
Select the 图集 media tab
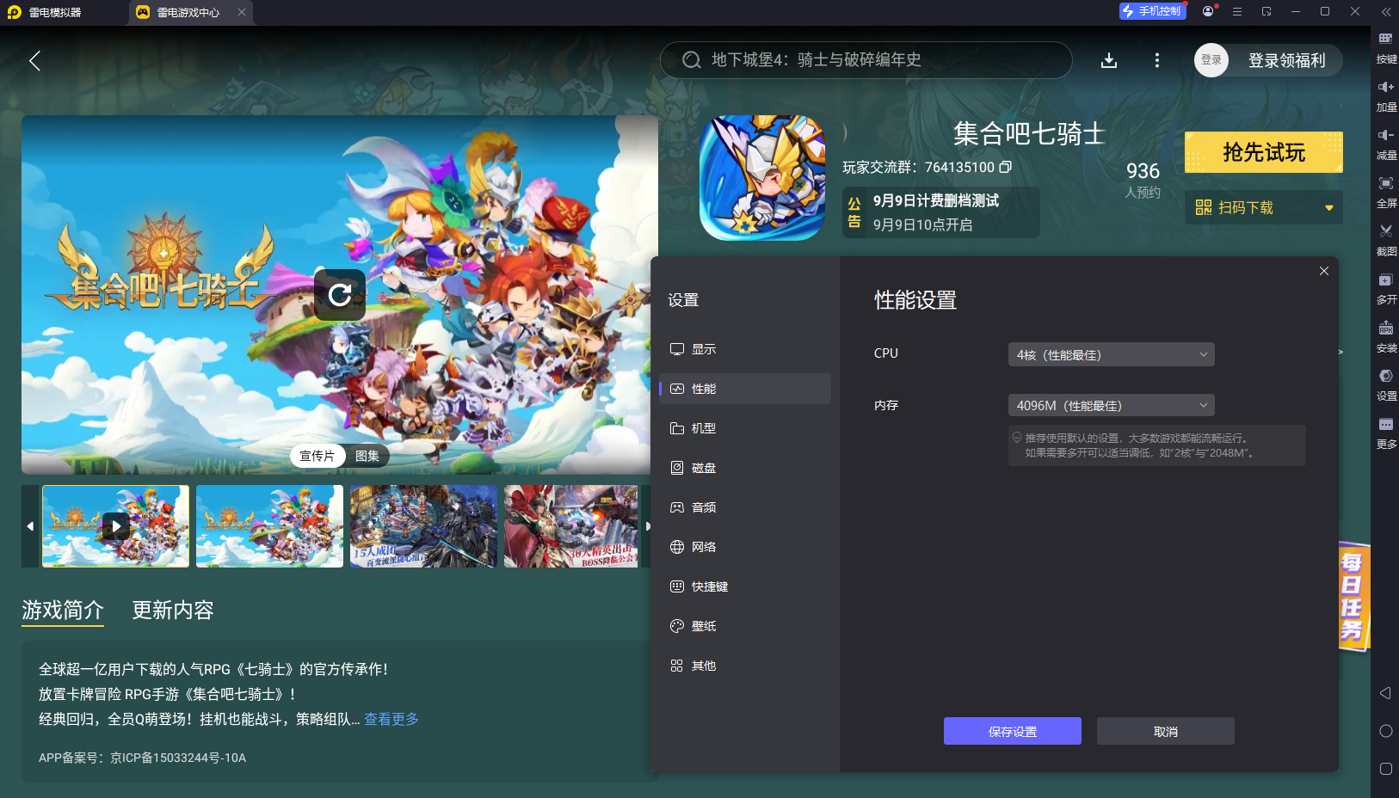(367, 456)
